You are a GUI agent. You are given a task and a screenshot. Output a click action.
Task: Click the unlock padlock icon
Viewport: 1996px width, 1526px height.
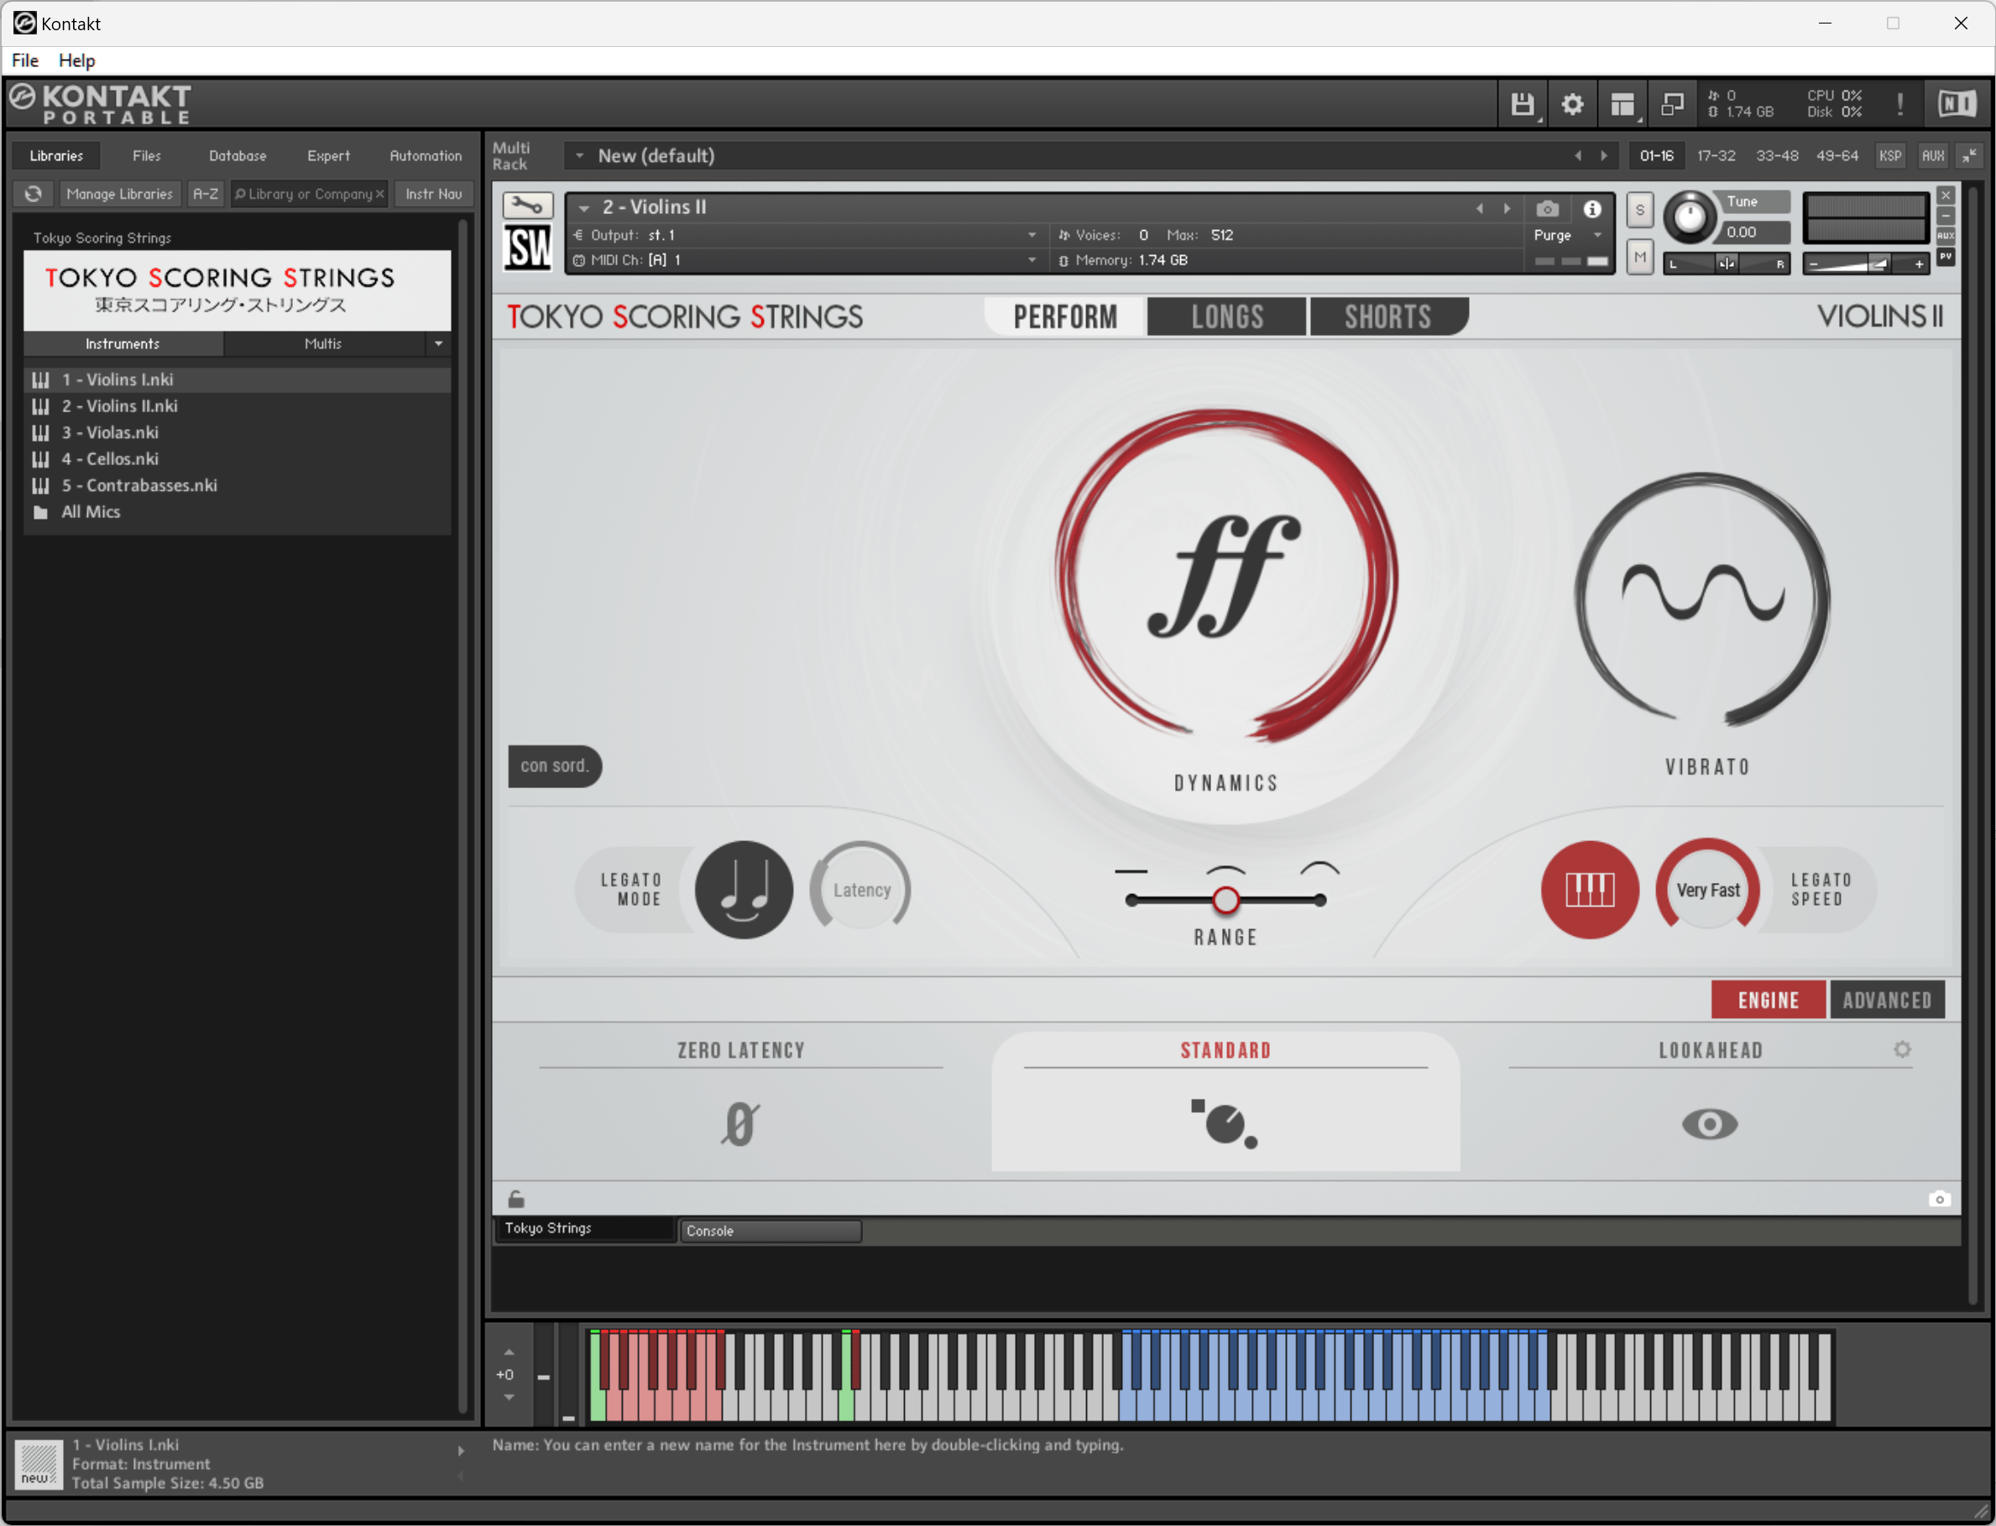(x=516, y=1199)
